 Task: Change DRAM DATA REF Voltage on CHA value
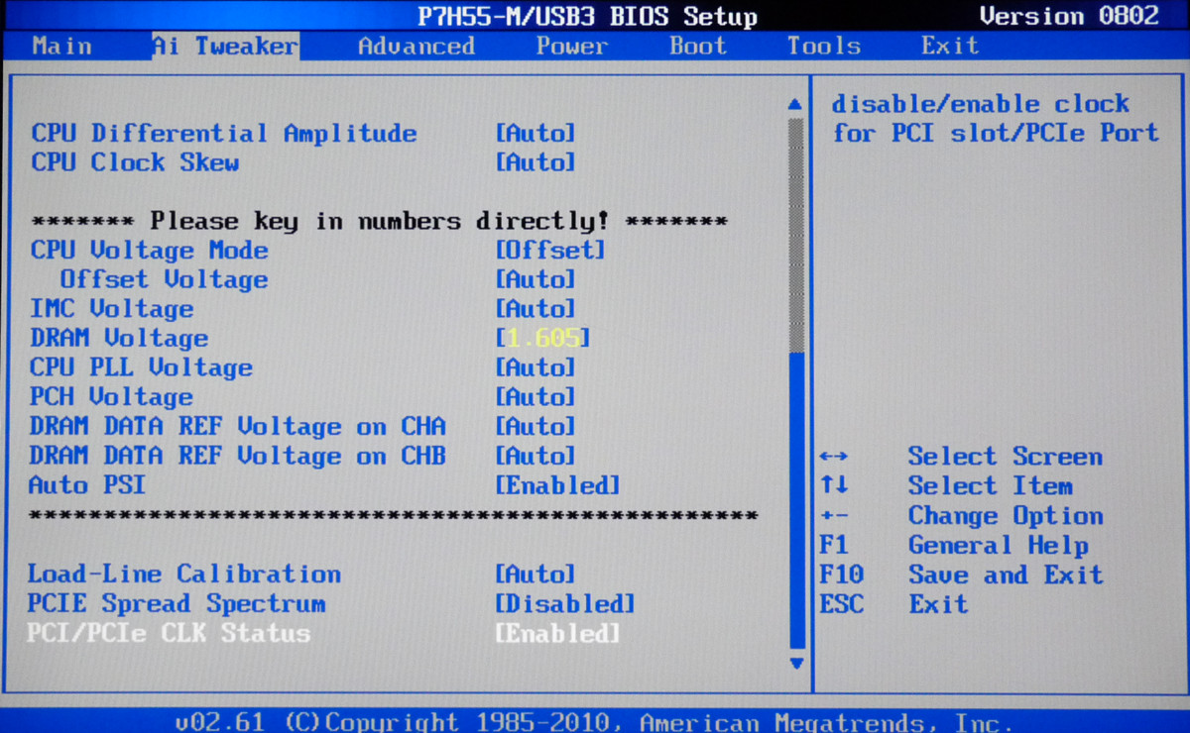point(535,427)
